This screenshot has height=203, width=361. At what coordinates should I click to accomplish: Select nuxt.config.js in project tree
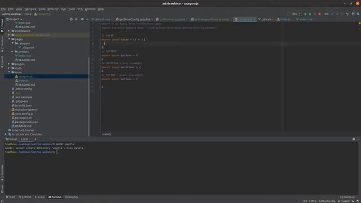[23, 114]
